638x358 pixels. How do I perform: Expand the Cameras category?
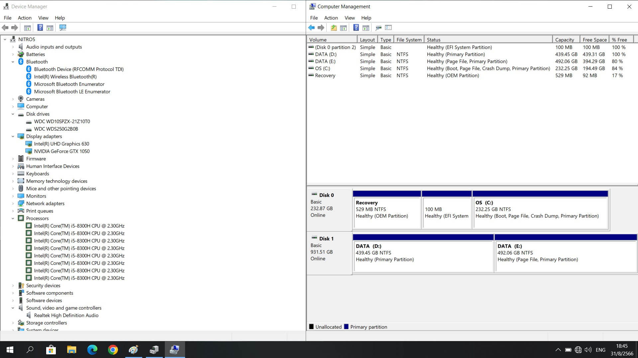13,99
